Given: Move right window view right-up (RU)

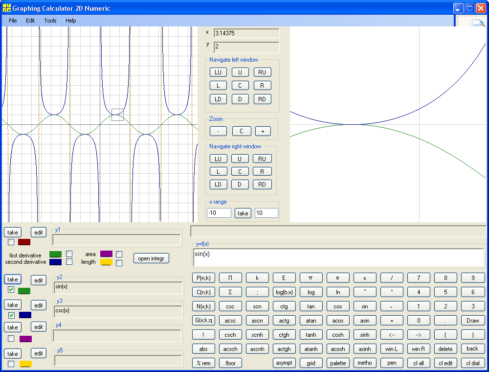Looking at the screenshot, I should [262, 159].
